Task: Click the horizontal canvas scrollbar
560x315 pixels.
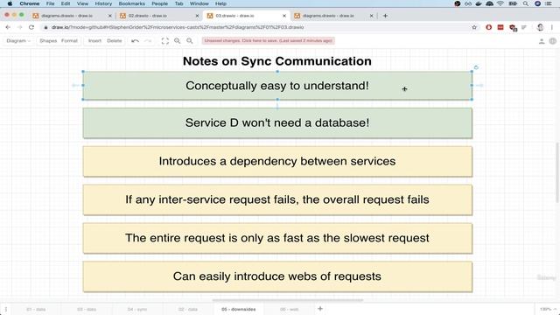Action: pyautogui.click(x=288, y=300)
